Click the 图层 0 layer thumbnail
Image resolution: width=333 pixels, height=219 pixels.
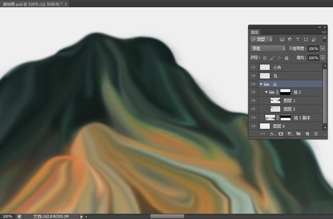(265, 126)
